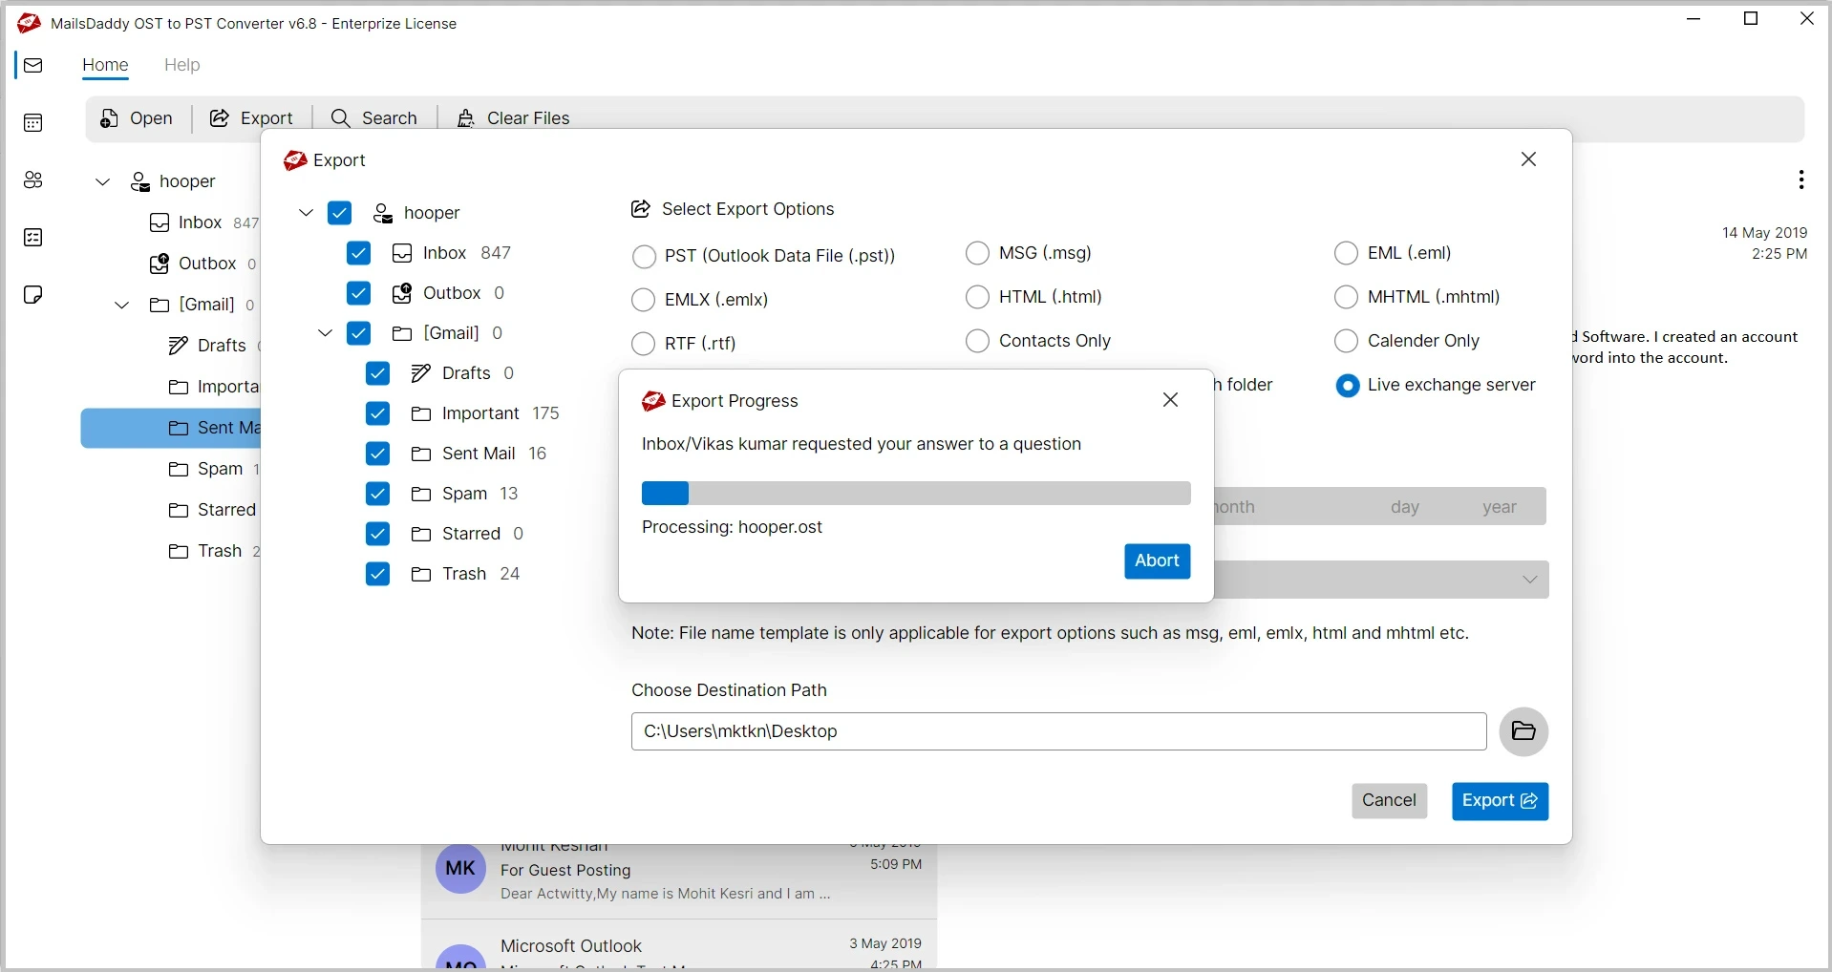Switch to the Help tab
The image size is (1832, 972).
point(181,65)
